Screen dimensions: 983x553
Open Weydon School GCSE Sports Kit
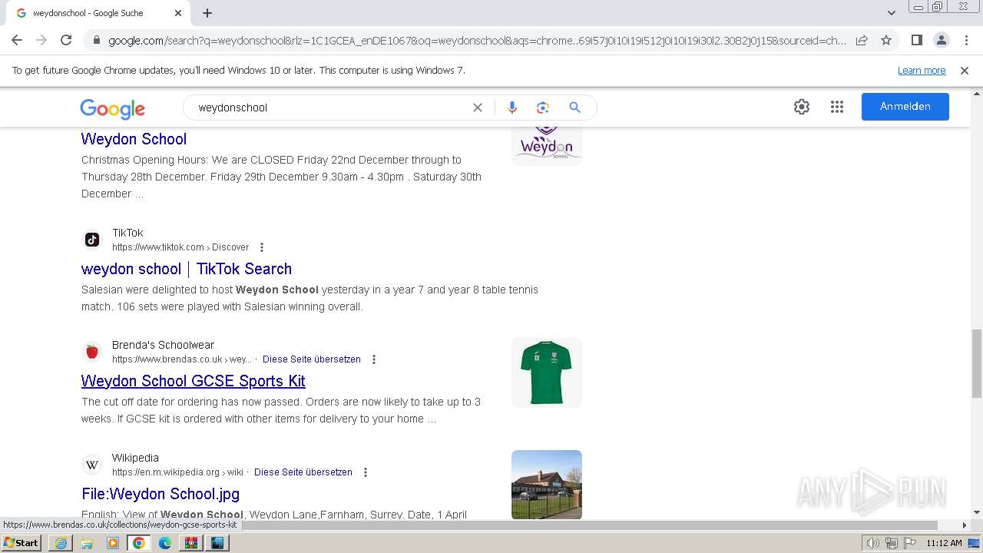(194, 381)
